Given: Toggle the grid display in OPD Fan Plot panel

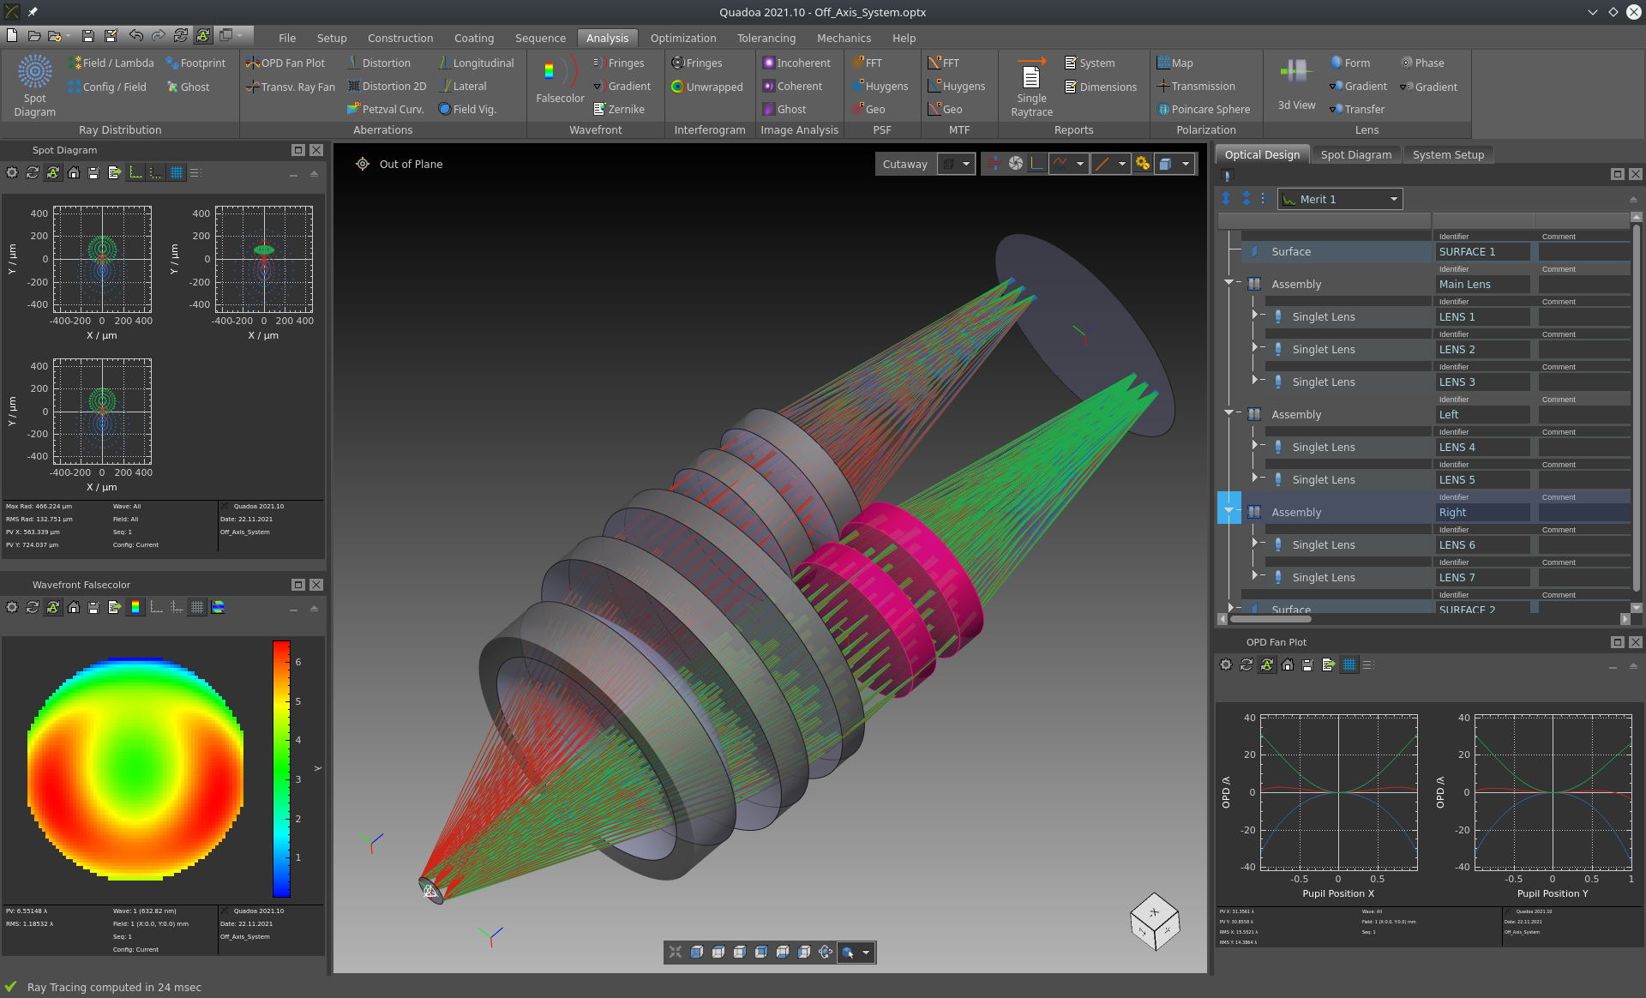Looking at the screenshot, I should tap(1349, 664).
